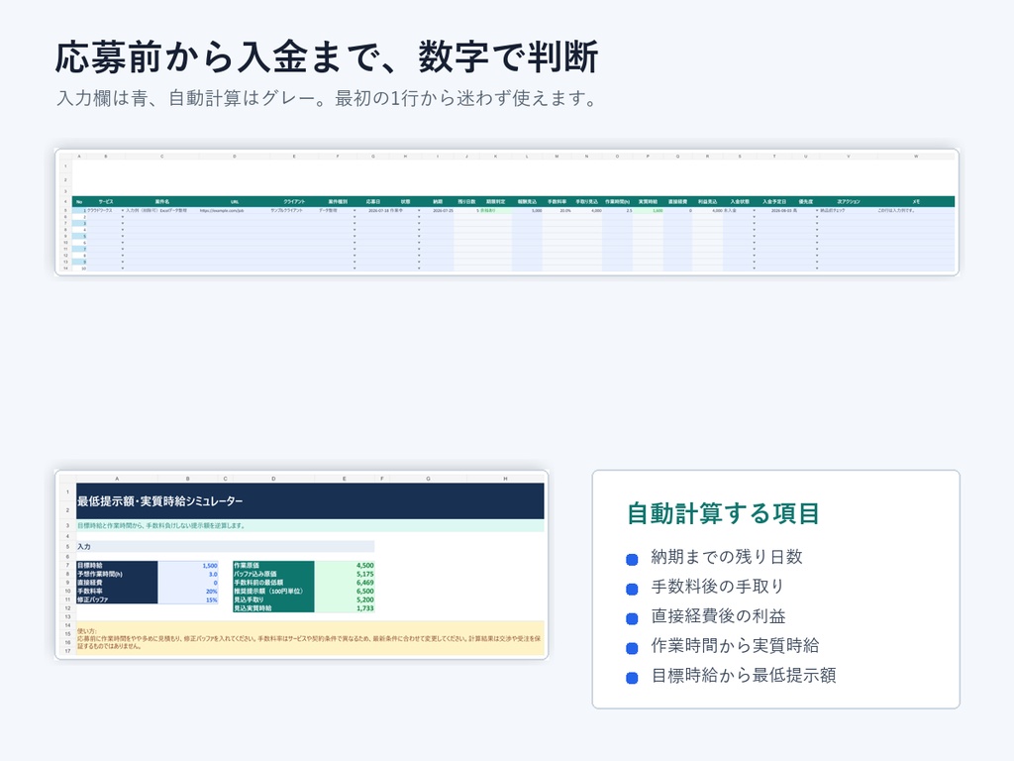Image resolution: width=1014 pixels, height=761 pixels.
Task: Click the main heading 応募前から入金まで、数字で判断
Action: pyautogui.click(x=327, y=56)
